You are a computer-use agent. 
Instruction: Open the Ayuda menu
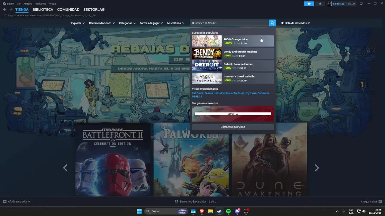click(x=52, y=4)
